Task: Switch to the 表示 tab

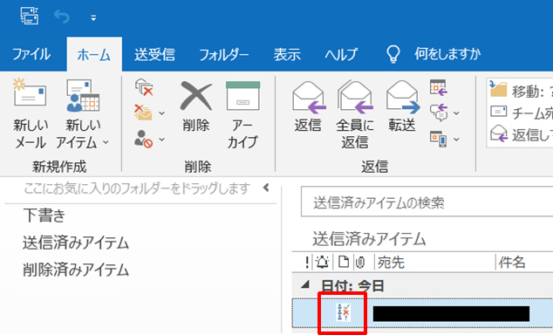Action: (x=287, y=55)
